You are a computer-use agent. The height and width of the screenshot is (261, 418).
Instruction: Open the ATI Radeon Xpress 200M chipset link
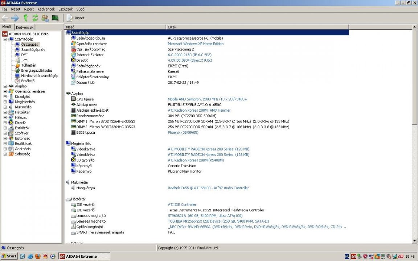pos(199,110)
